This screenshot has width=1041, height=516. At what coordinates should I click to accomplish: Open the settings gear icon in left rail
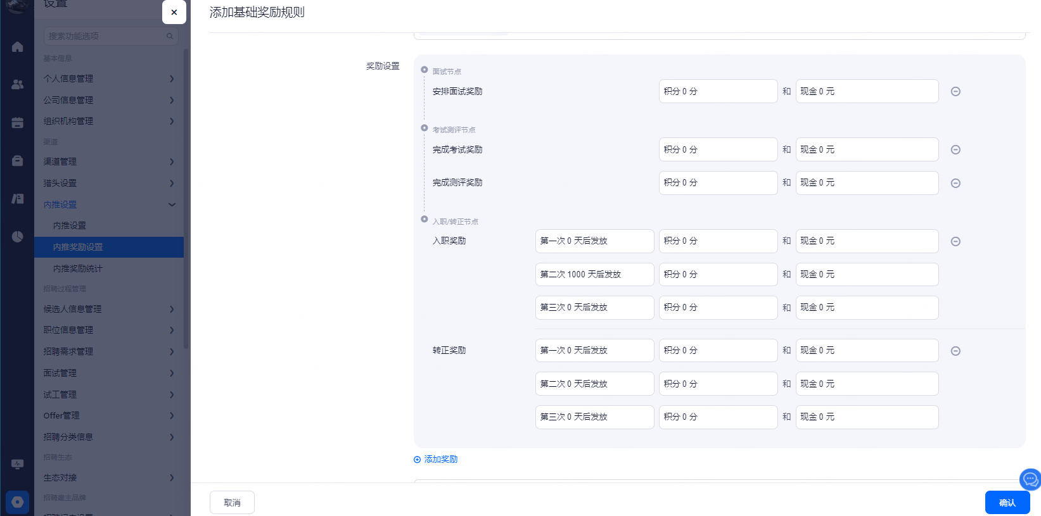[17, 502]
